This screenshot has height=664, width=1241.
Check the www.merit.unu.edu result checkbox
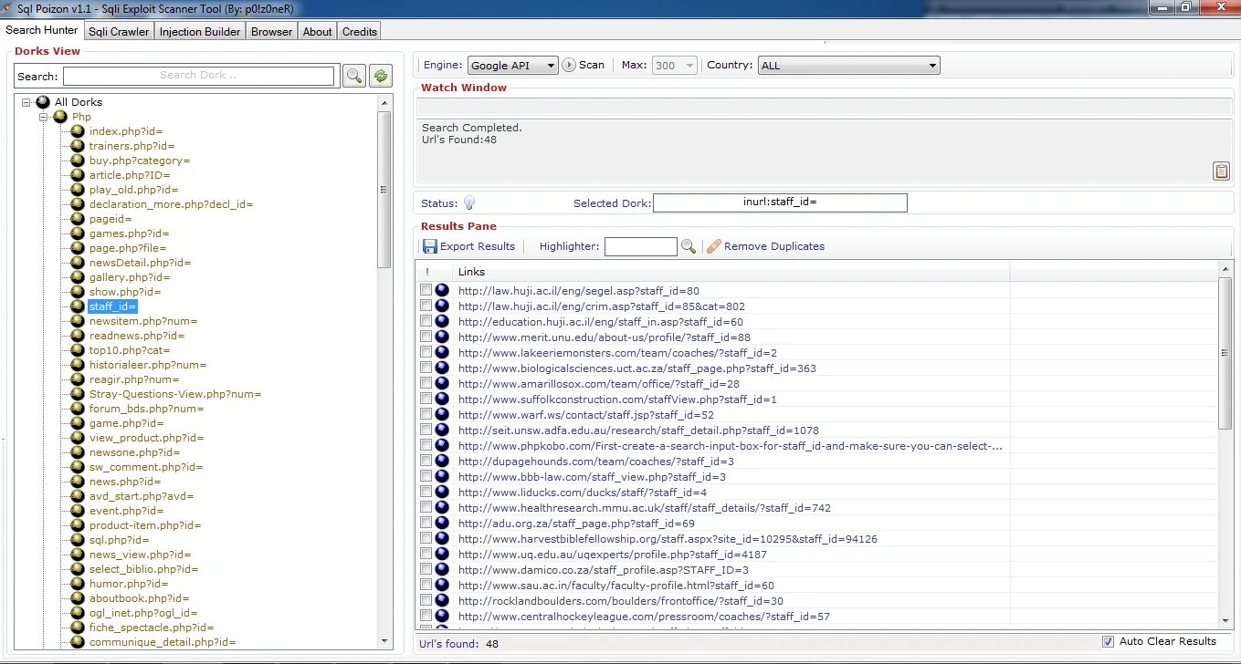pos(426,336)
